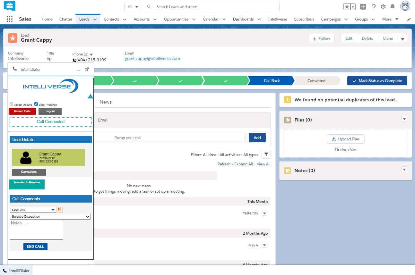415x275 pixels.
Task: Click the orange skip icon beside Select One
Action: point(59,209)
